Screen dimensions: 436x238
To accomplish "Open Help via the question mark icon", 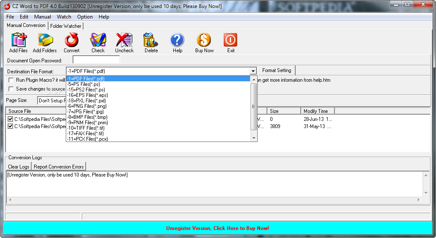I will [x=177, y=40].
